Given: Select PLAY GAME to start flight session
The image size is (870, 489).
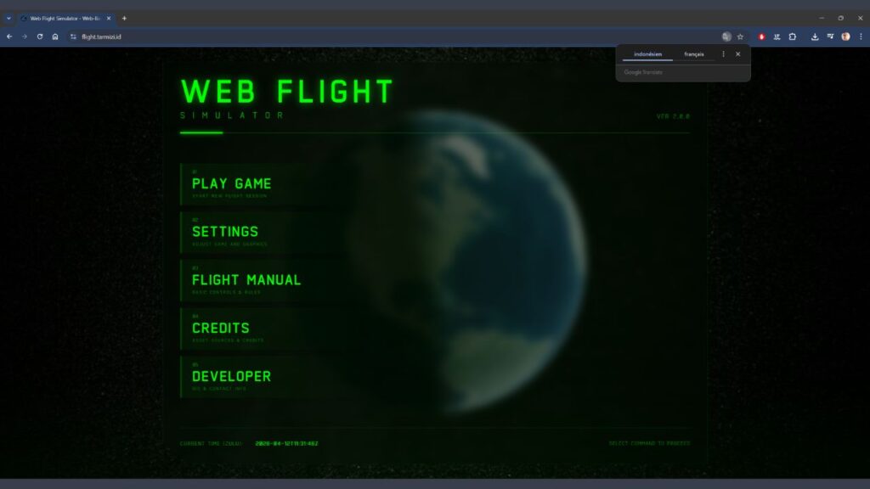Looking at the screenshot, I should [232, 184].
